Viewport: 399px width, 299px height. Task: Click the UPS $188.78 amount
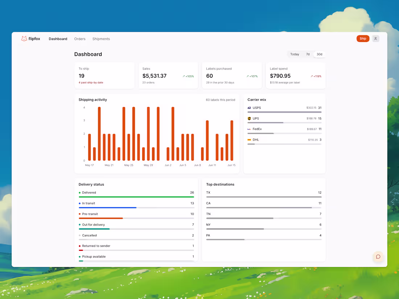[312, 119]
